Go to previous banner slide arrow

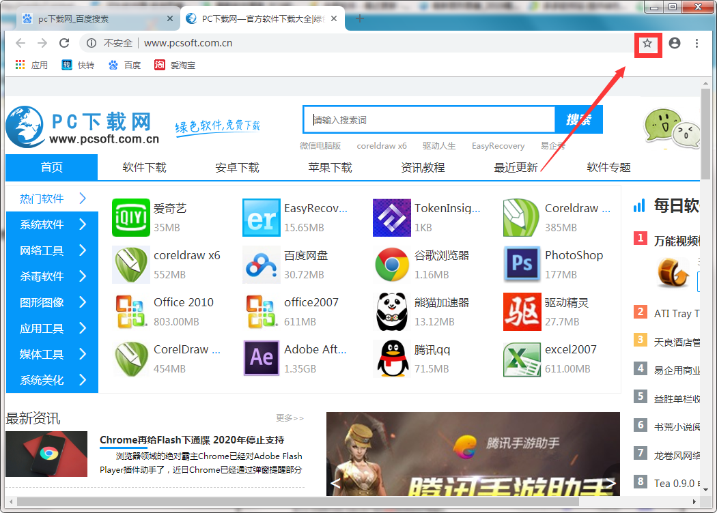[x=336, y=483]
